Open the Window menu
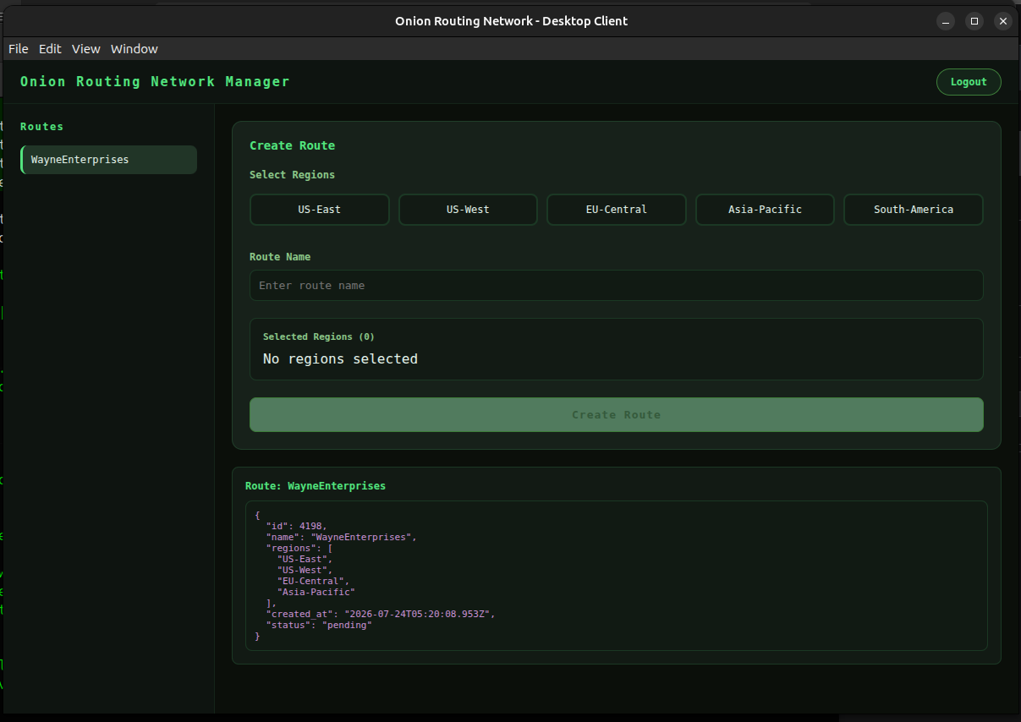 click(x=134, y=49)
